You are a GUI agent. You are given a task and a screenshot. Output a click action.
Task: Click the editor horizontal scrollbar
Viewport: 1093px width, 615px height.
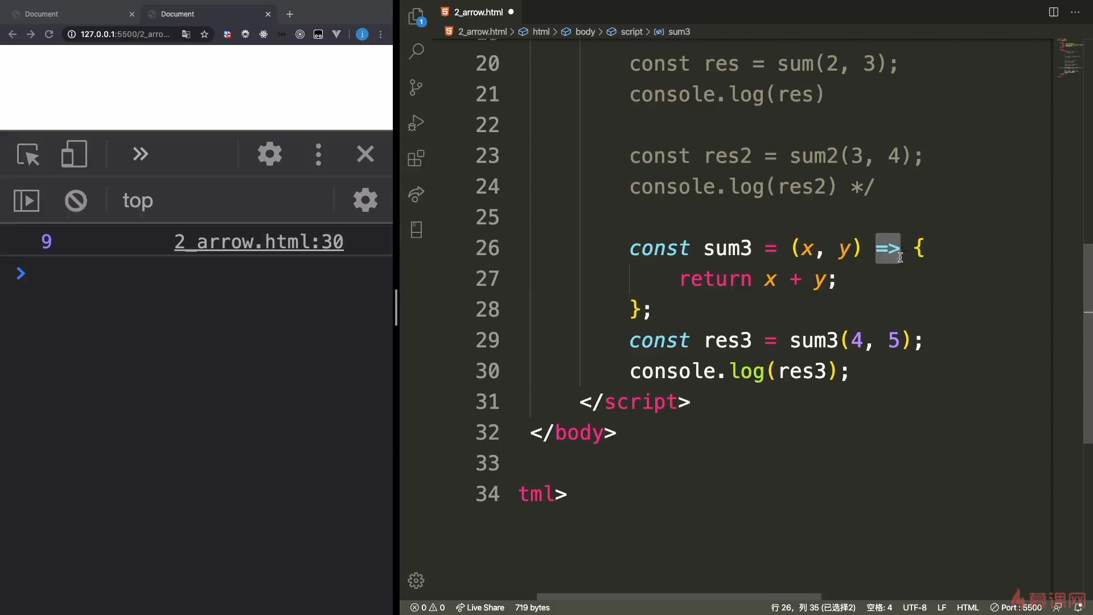click(x=679, y=597)
